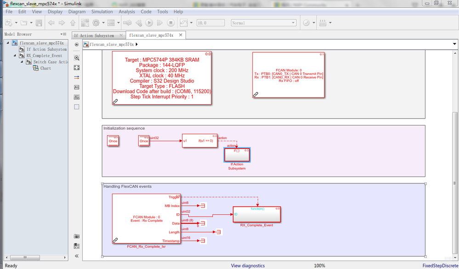Open the Simulation Data Inspector icon
The image size is (459, 269).
(183, 23)
